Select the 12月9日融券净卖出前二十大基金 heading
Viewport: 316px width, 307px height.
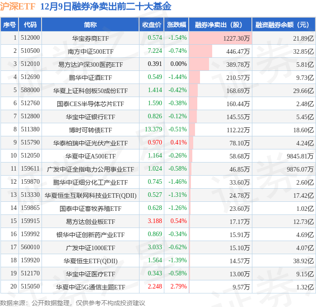[x=106, y=6]
